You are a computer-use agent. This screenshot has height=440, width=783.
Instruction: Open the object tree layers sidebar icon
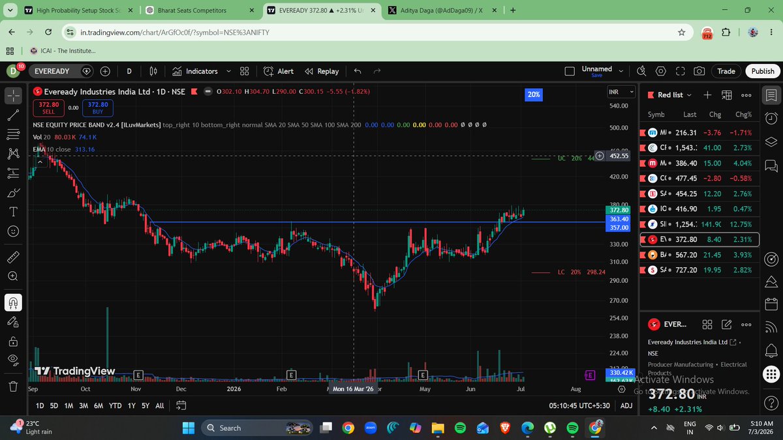pos(771,141)
